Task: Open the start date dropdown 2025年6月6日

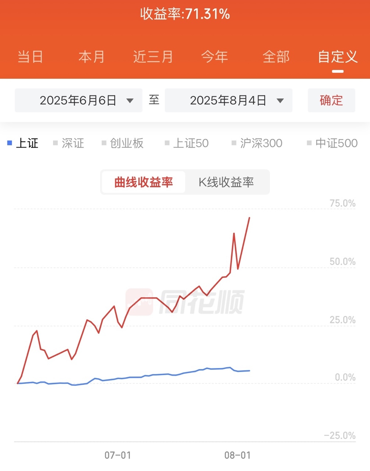Action: (78, 100)
